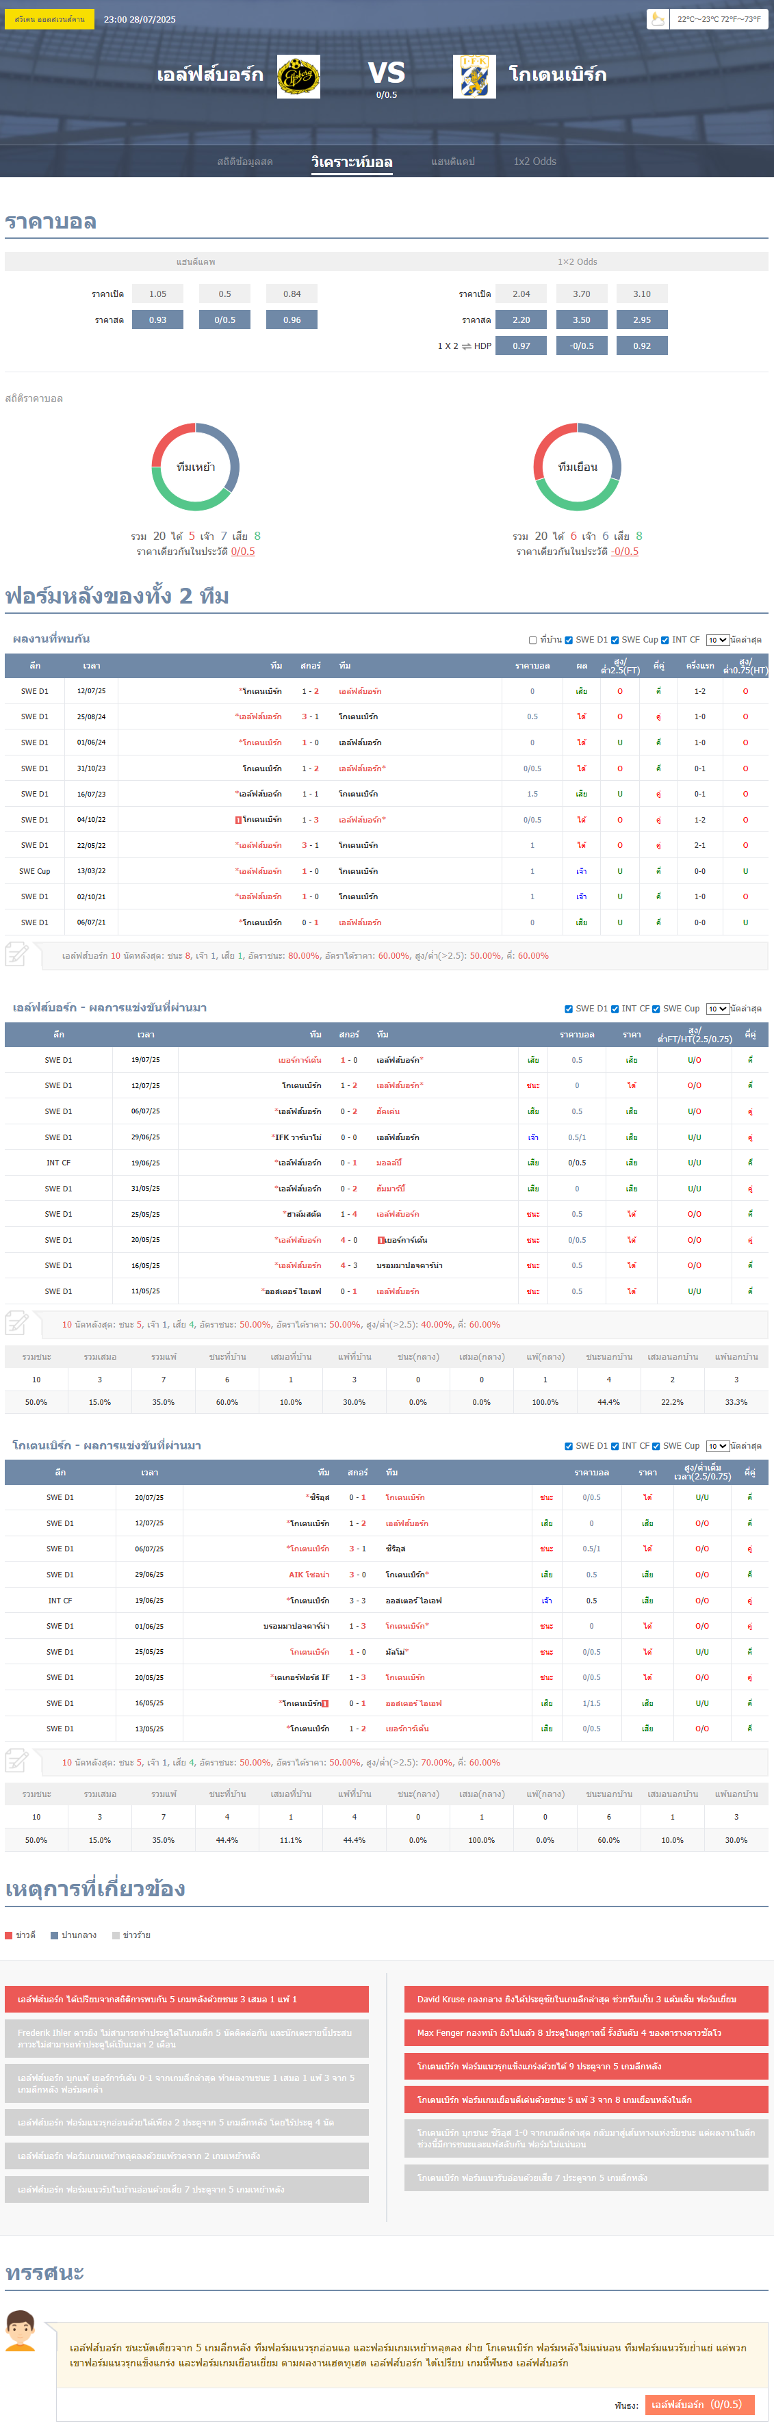The height and width of the screenshot is (2430, 774).
Task: Click the ทีมเหย้า donut chart
Action: point(196,467)
